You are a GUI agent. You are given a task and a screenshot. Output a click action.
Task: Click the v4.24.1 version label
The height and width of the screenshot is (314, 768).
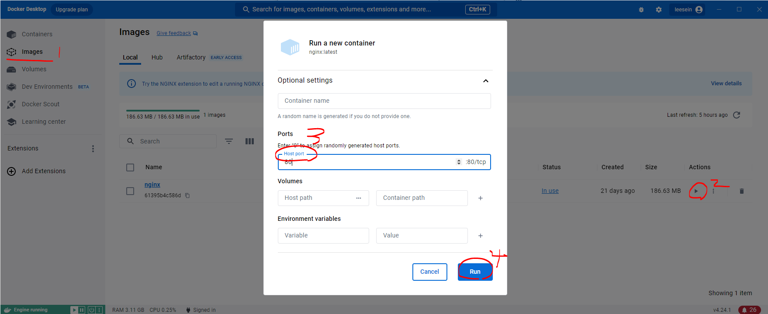[722, 310]
